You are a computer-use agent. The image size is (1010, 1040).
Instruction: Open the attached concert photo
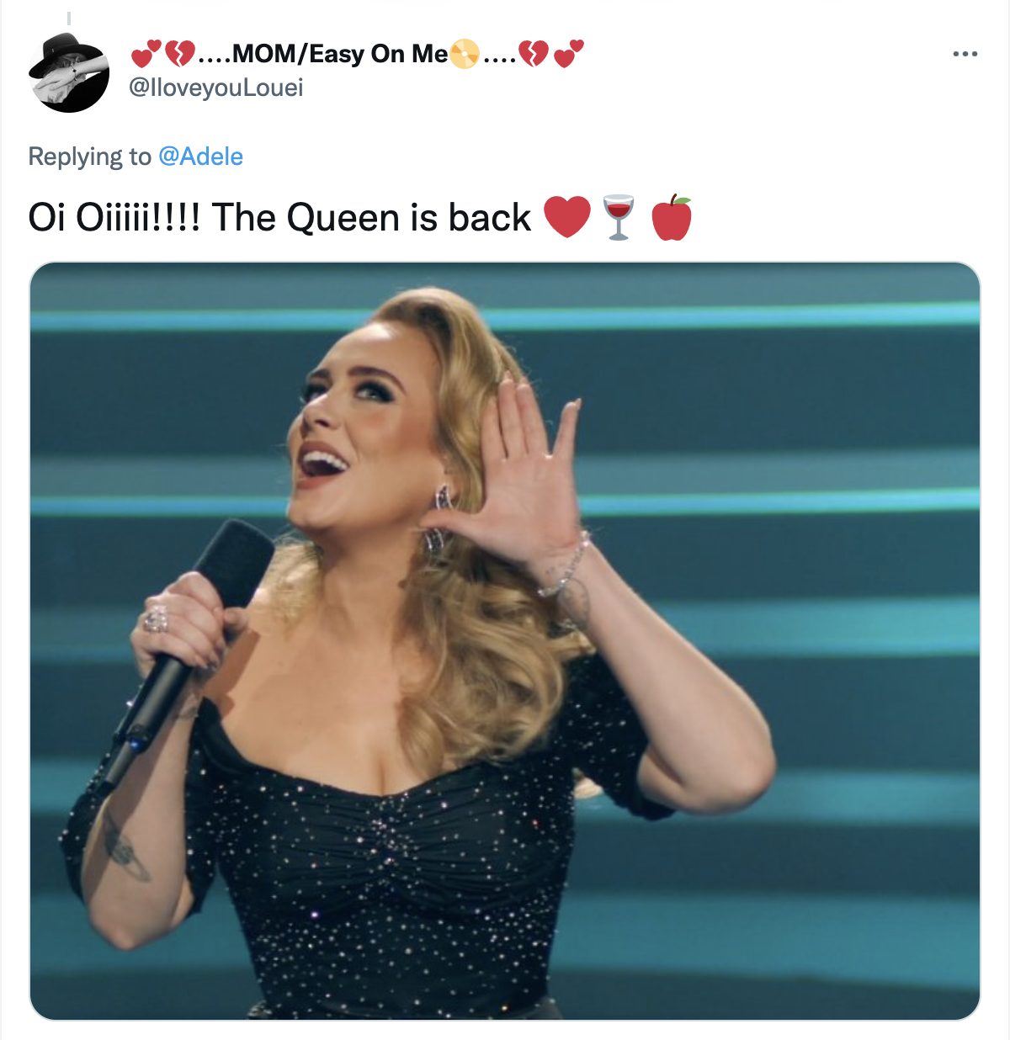click(x=505, y=641)
